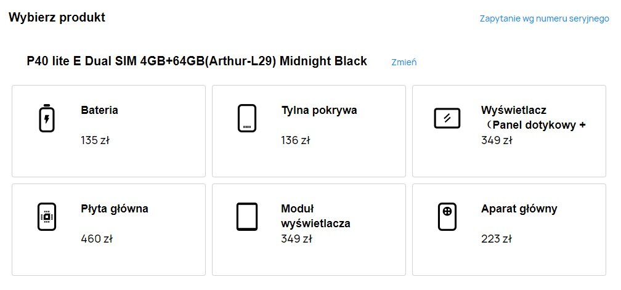Click the P40 lite E product name
Screen dimensions: 621x290
197,61
